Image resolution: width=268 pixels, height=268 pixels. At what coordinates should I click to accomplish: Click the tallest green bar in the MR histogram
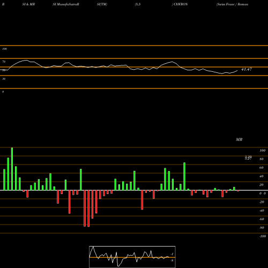click(12, 169)
